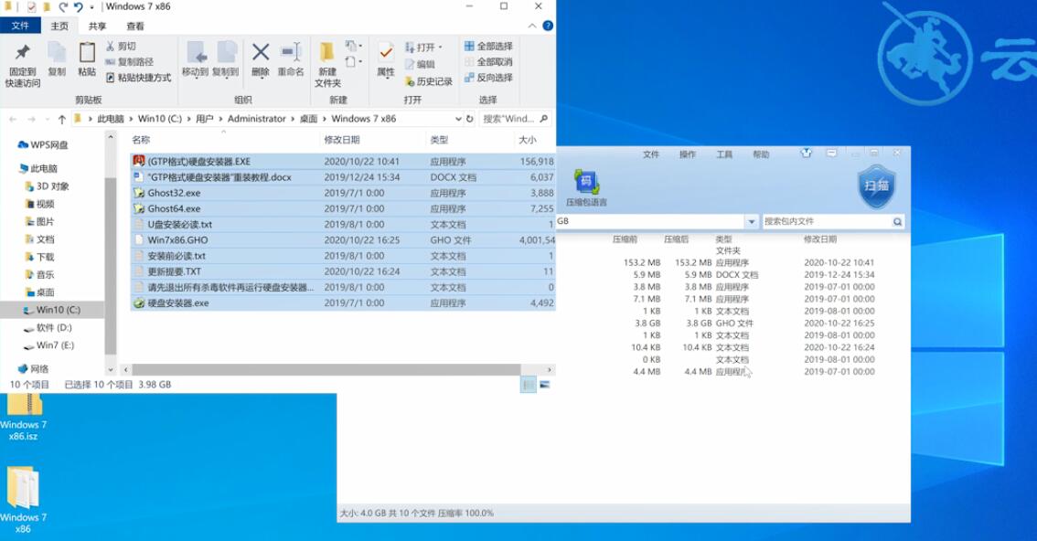Click 复制路径 (Copy path)
This screenshot has width=1037, height=541.
(x=130, y=61)
